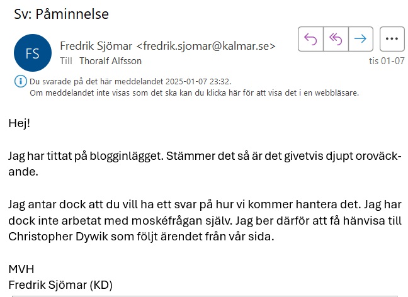Click the Forward arrow icon

click(x=360, y=39)
